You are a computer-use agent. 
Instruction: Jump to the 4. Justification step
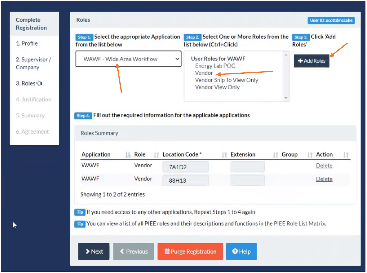(x=34, y=100)
